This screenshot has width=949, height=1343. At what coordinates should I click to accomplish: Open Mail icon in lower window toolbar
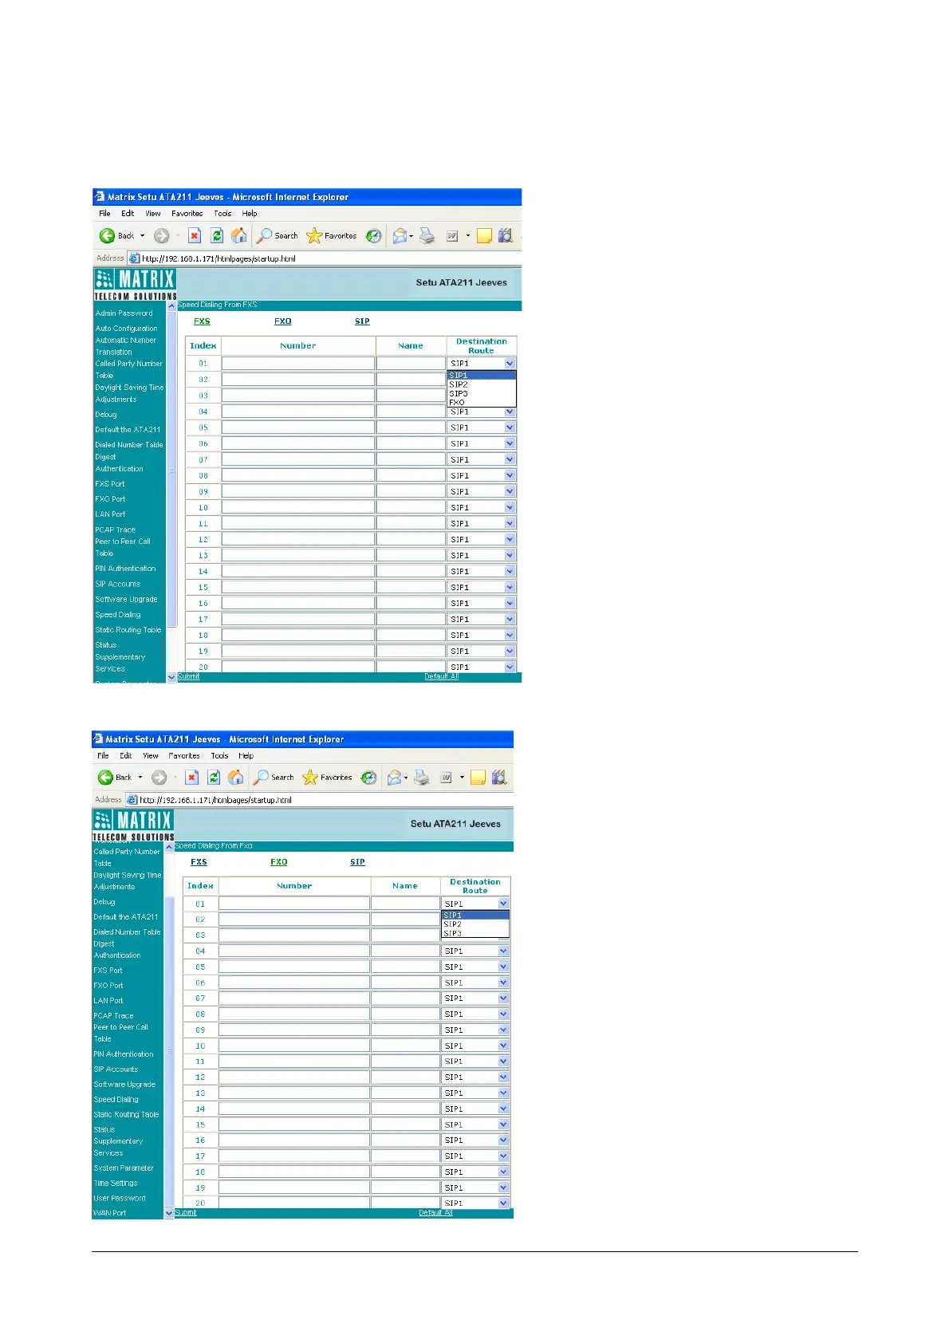(x=394, y=778)
